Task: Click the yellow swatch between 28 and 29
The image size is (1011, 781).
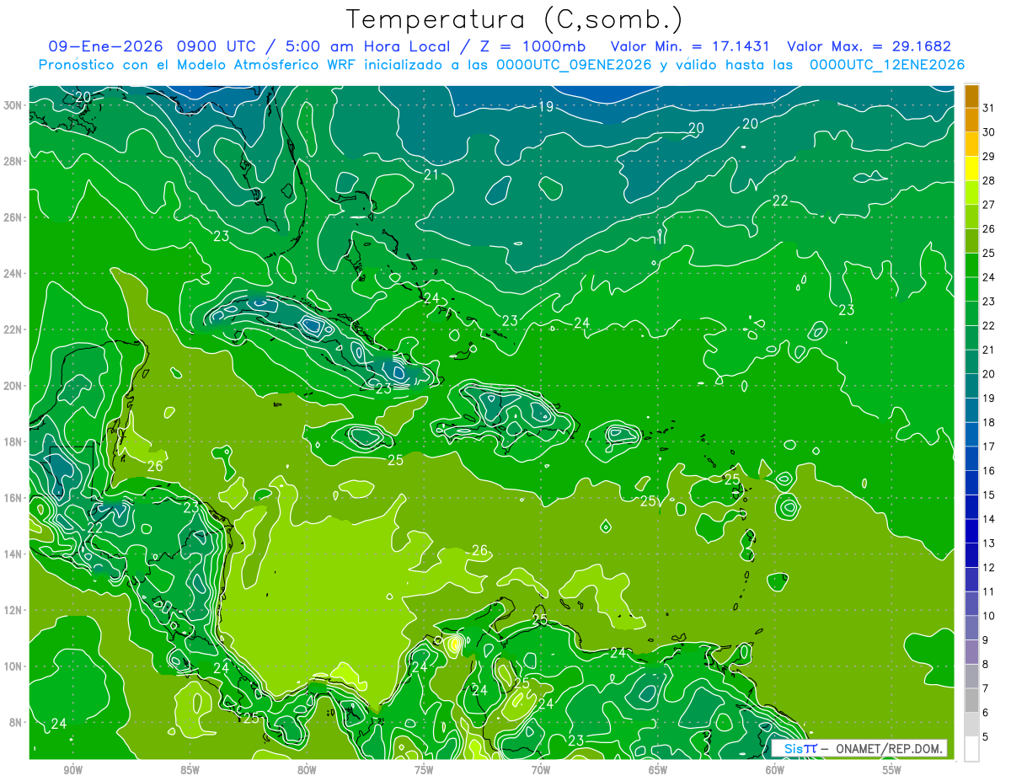Action: point(971,169)
